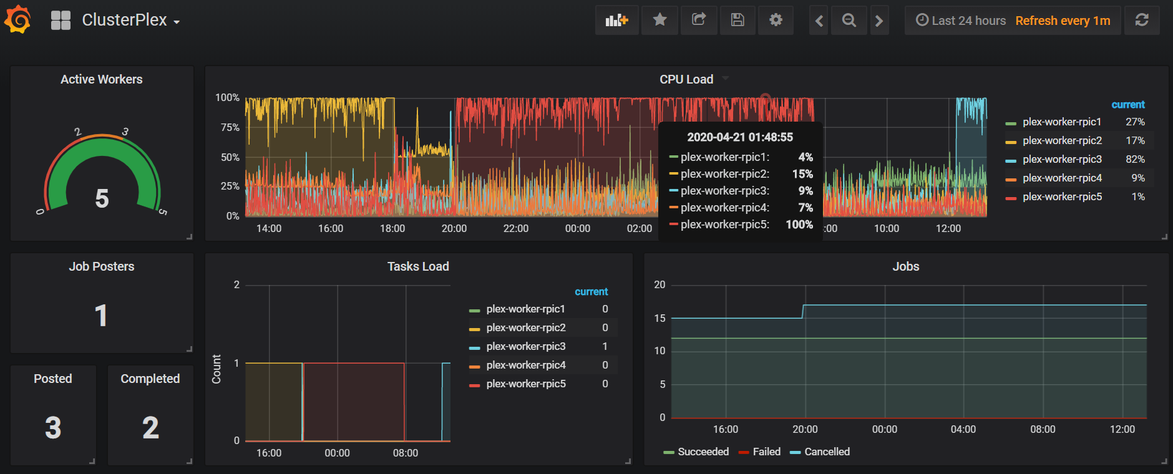Screen dimensions: 1173x474
Task: Toggle plex-worker-rpic4 series in CPU Load legend
Action: click(x=1062, y=178)
